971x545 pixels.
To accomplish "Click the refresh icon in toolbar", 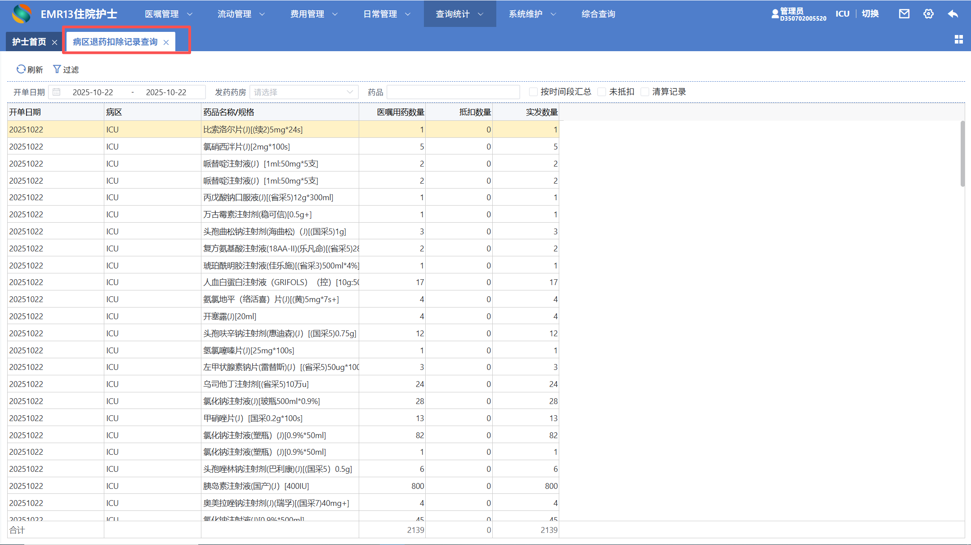I will 21,69.
